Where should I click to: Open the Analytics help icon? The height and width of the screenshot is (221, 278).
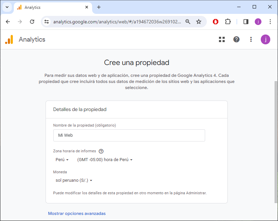[x=237, y=40]
